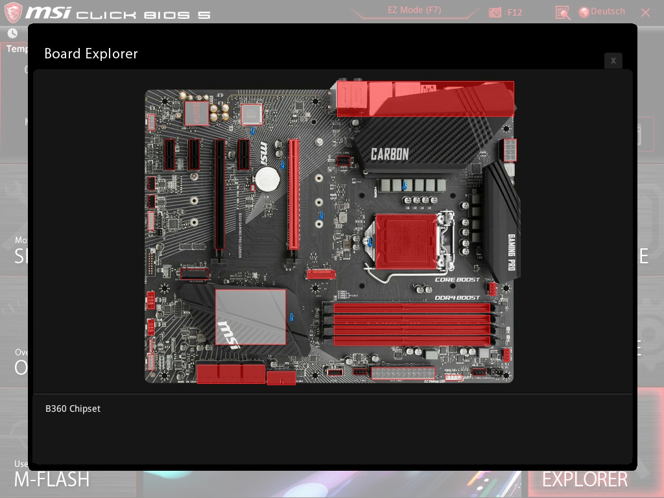Click the MSI dragon shield logo
664x498 pixels.
(13, 12)
